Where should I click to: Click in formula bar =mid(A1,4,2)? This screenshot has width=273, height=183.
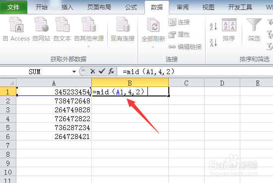195,72
